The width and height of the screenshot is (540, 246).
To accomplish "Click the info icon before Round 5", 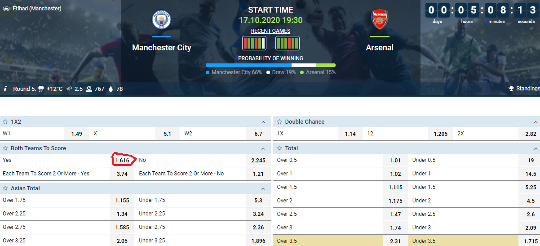I will (x=5, y=89).
